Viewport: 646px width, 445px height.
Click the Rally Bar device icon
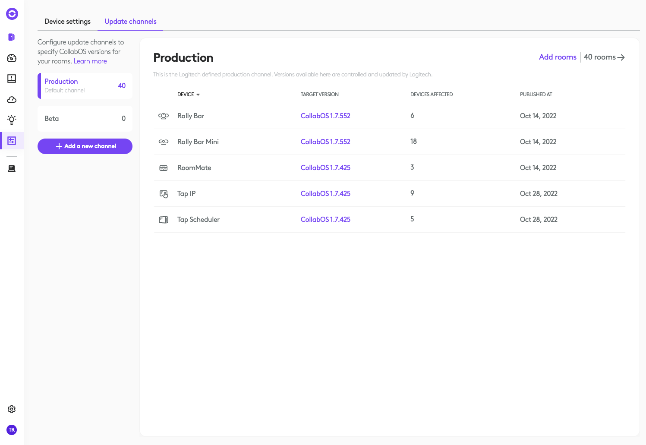(164, 116)
